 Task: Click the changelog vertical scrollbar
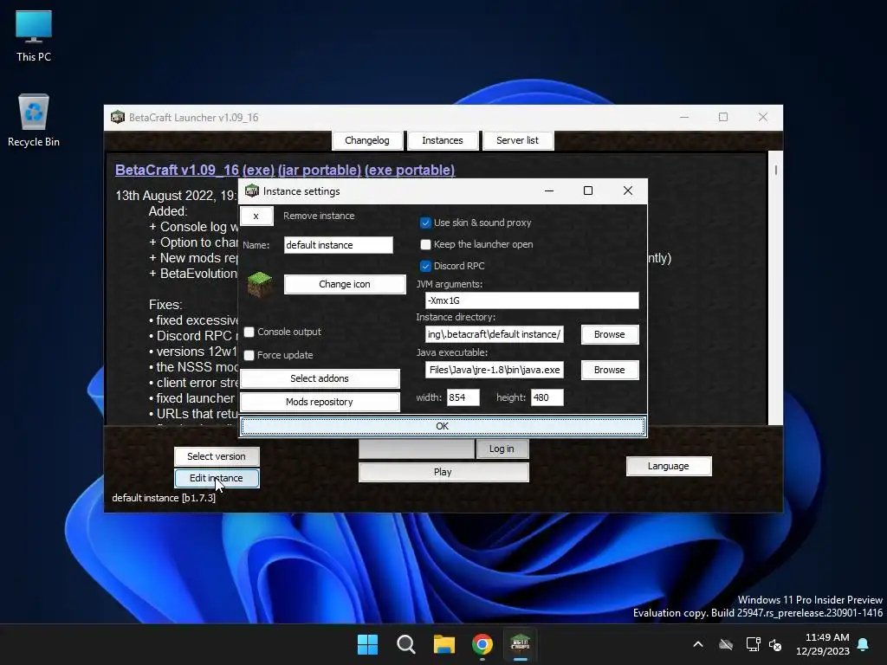(775, 287)
